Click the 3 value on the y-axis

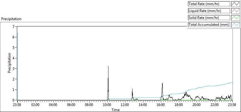[x=13, y=69]
